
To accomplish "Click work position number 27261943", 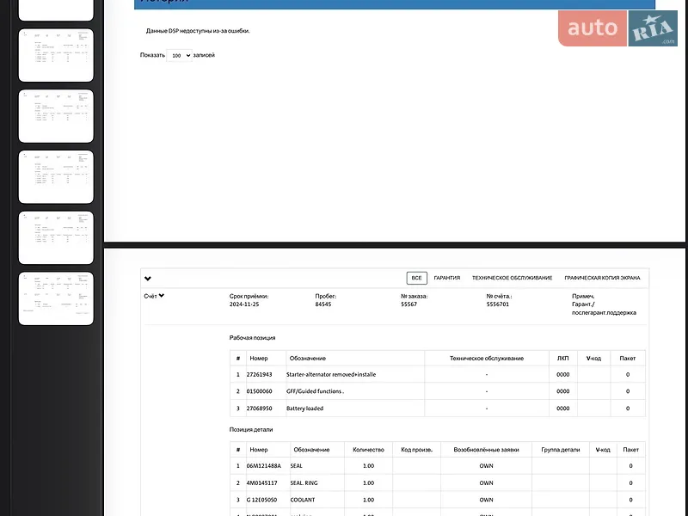I will 260,374.
